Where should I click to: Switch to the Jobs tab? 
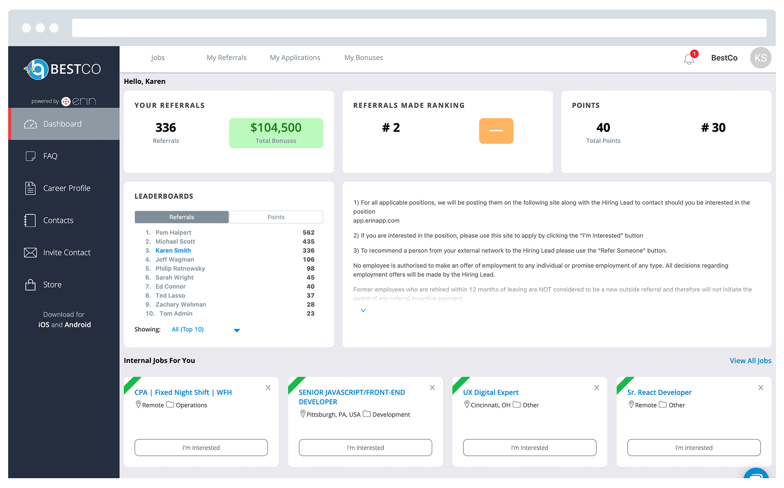158,58
